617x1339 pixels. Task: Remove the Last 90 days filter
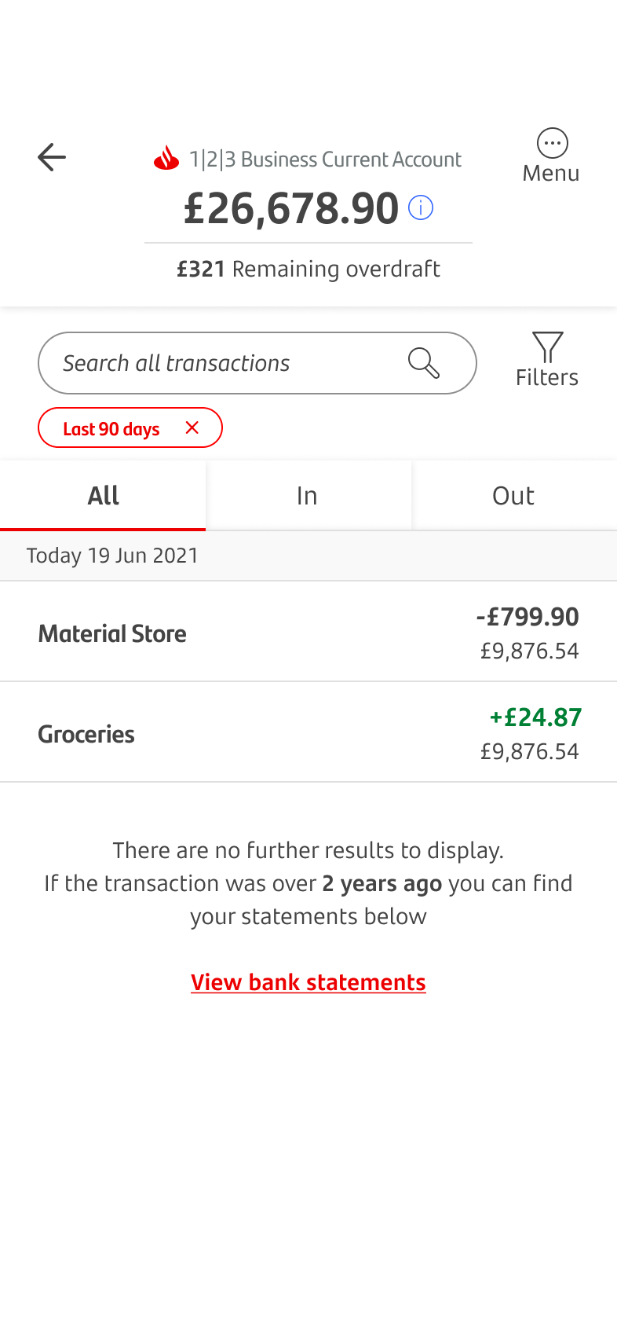[x=192, y=427]
